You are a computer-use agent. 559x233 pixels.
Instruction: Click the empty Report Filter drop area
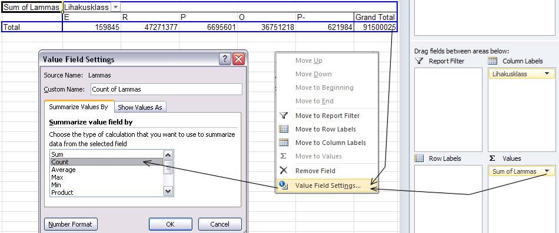(x=448, y=110)
